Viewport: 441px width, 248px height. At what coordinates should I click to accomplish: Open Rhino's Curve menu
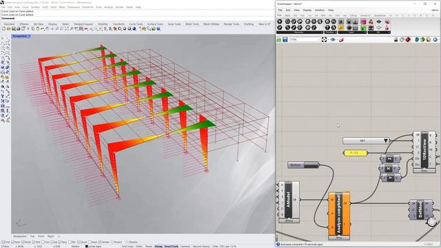pyautogui.click(x=25, y=7)
